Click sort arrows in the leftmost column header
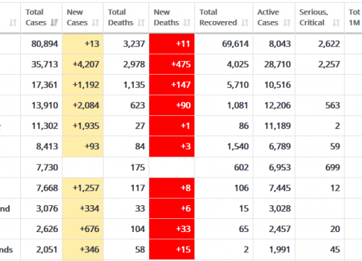Viewport: 362px width, 261px height. 13,22
